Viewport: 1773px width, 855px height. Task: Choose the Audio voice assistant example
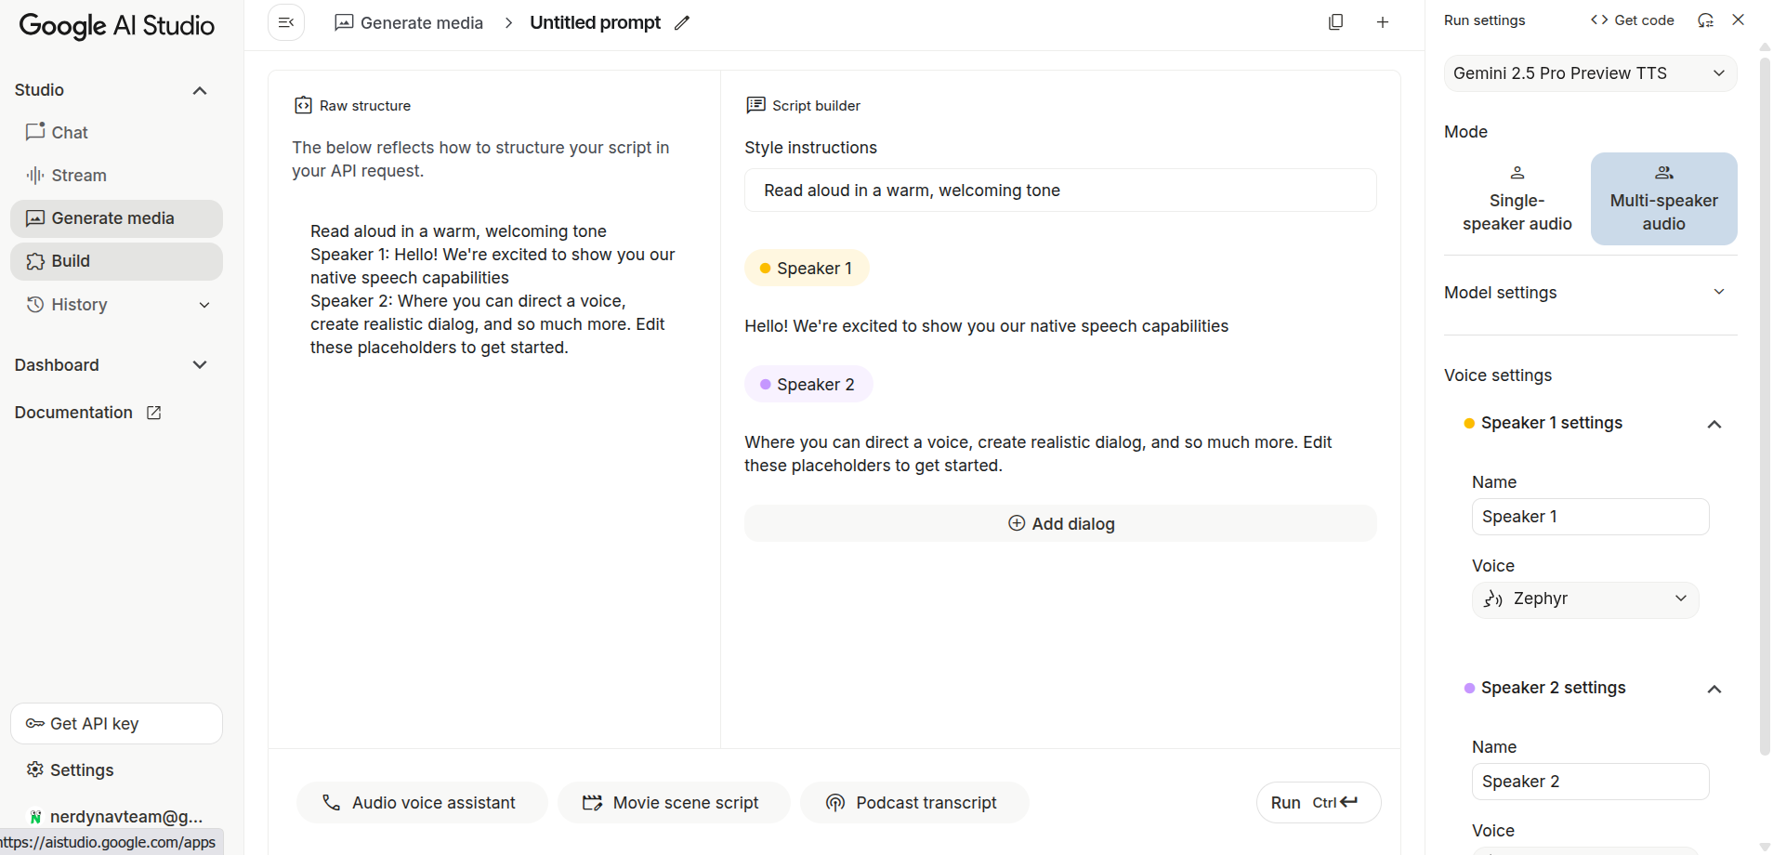pyautogui.click(x=422, y=802)
